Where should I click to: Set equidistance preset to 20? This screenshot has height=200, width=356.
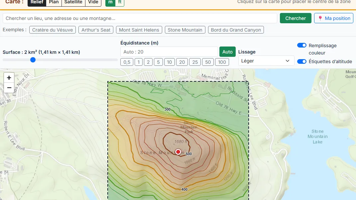pyautogui.click(x=182, y=62)
